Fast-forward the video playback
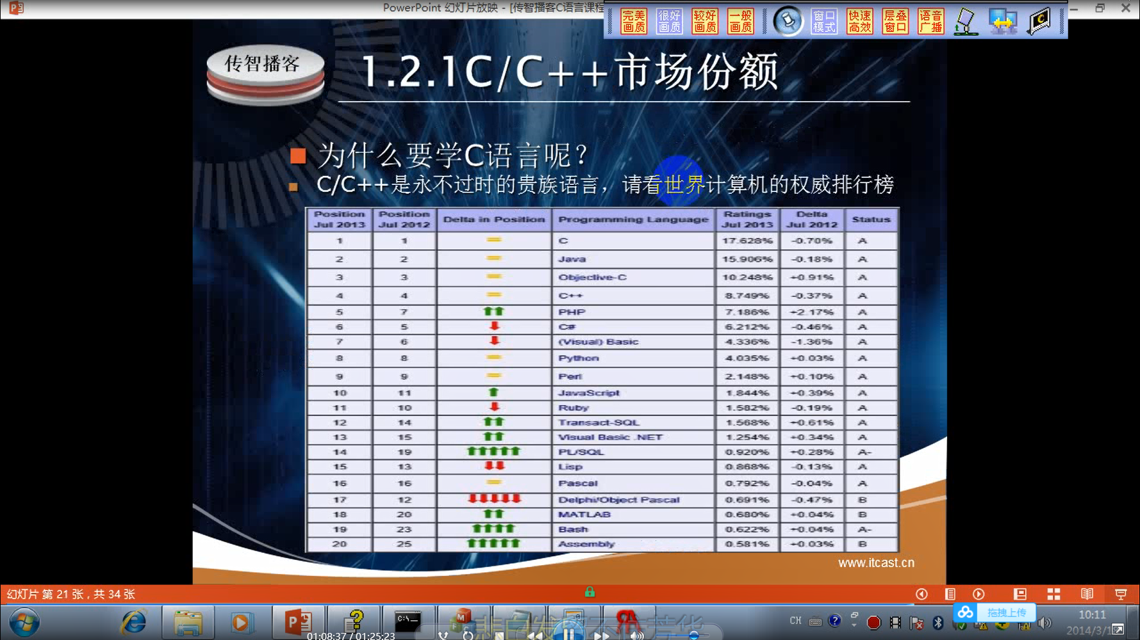1140x640 pixels. [x=601, y=636]
